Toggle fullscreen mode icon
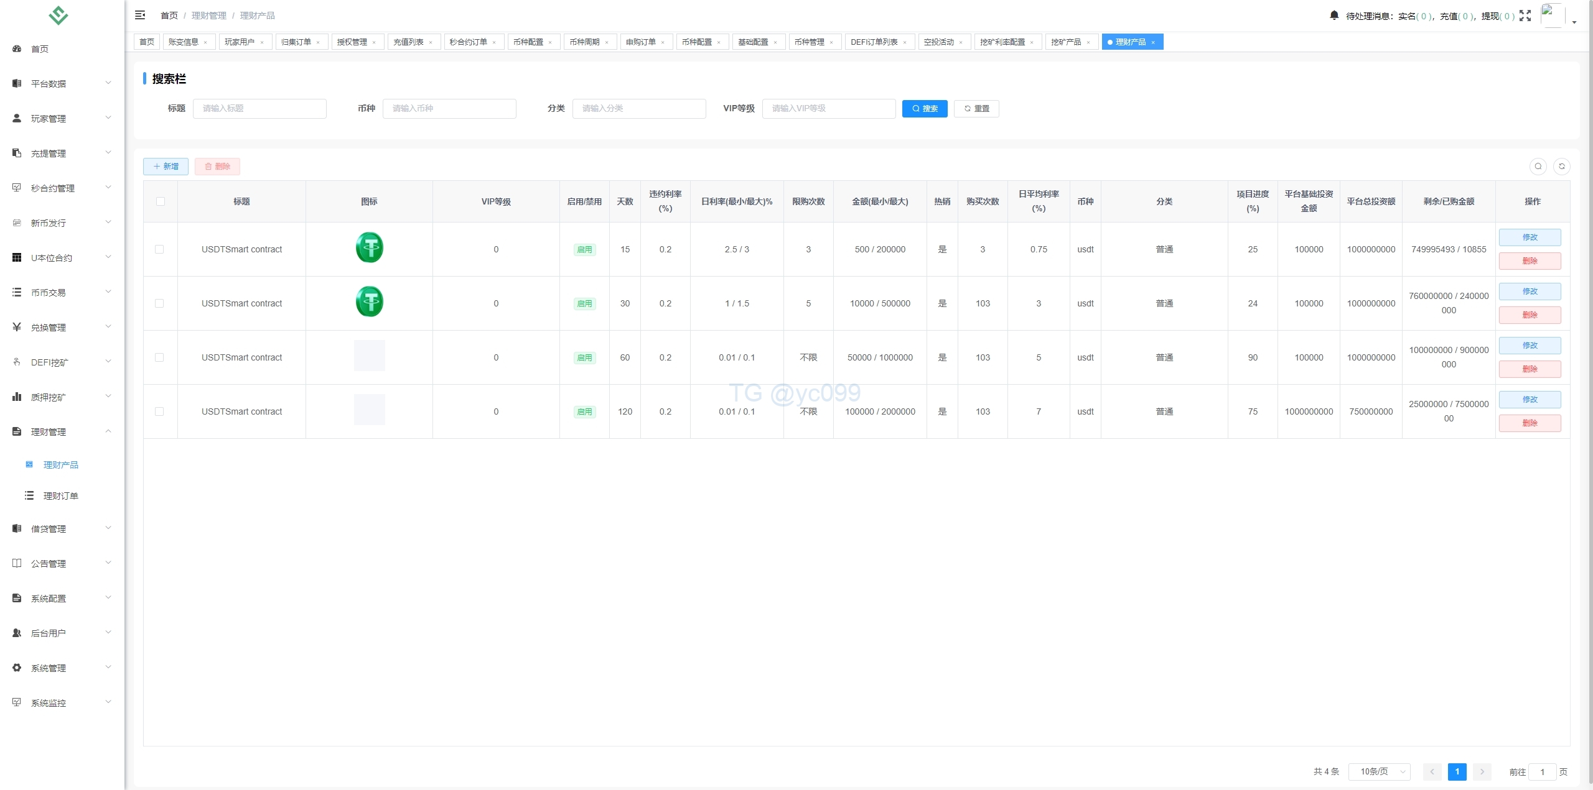Screen dimensions: 1593x790 click(1525, 16)
